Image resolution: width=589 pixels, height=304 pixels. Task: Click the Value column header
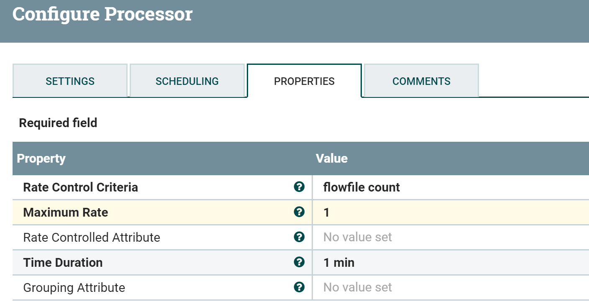pyautogui.click(x=332, y=158)
